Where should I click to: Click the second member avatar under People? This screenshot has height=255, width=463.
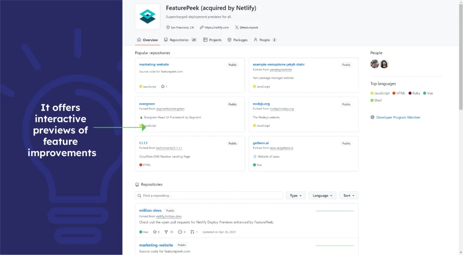pyautogui.click(x=384, y=64)
